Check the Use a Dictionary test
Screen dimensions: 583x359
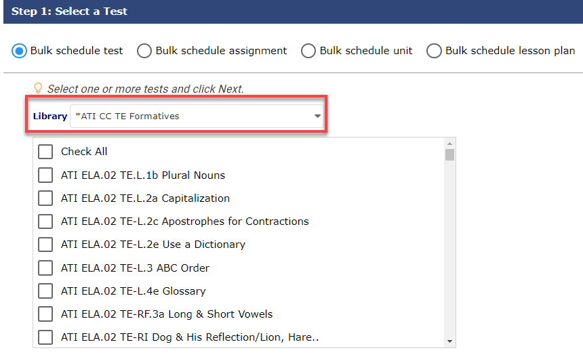(45, 245)
